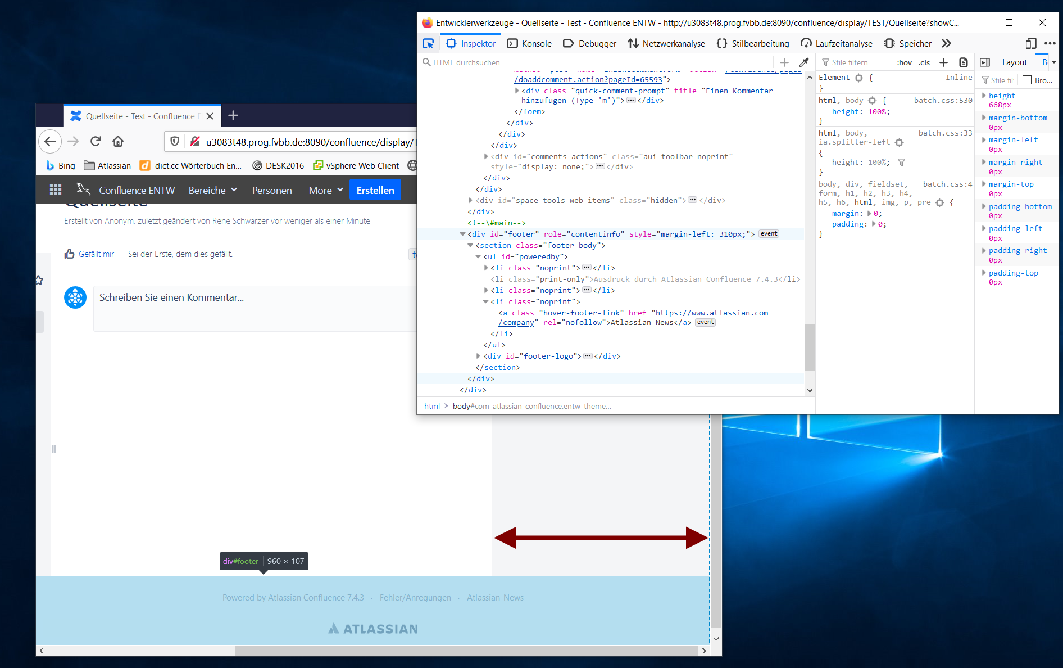
Task: Expand the padding-left computed property
Action: tap(984, 228)
